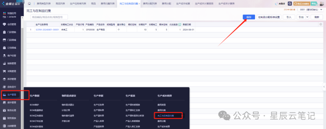Open 客户经营 in the sidebar
This screenshot has height=129, width=326.
click(10, 56)
